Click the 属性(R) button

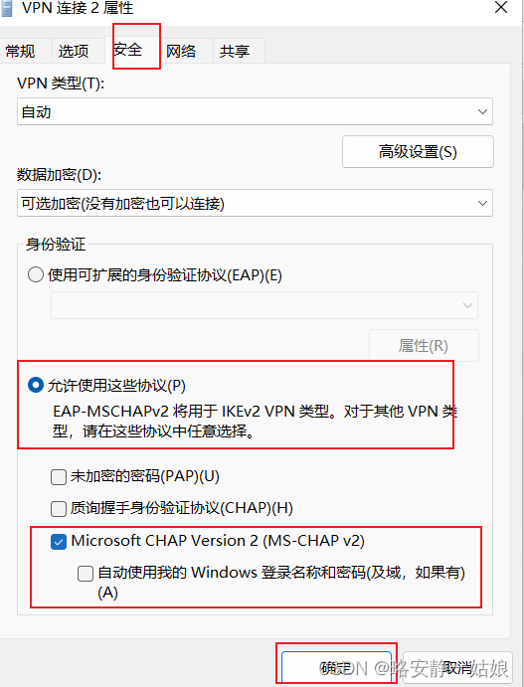coord(424,346)
